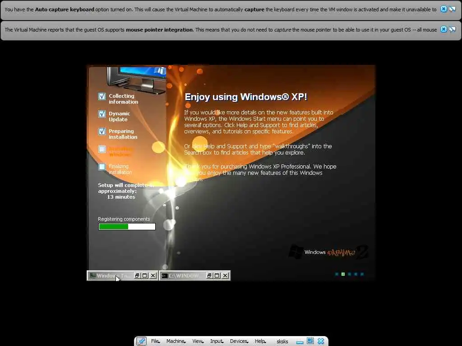
Task: Open the Devices menu
Action: 239,341
